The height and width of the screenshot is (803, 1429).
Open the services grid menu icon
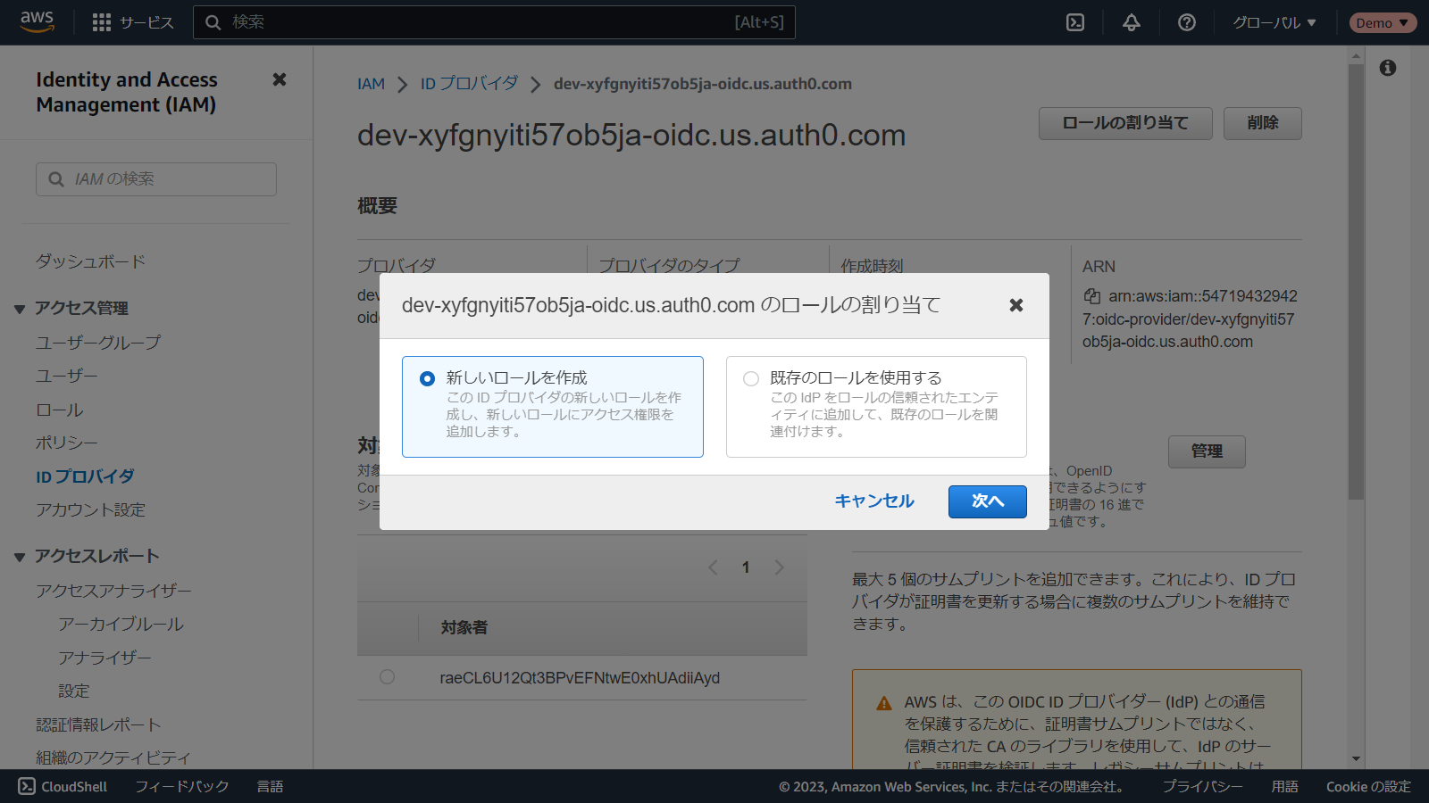(x=102, y=22)
